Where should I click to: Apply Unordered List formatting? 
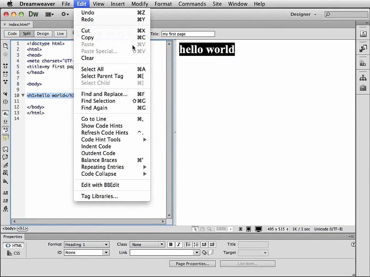pos(188,245)
